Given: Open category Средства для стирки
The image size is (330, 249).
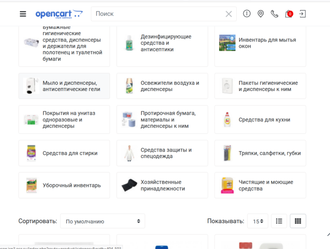Looking at the screenshot, I should (x=64, y=153).
